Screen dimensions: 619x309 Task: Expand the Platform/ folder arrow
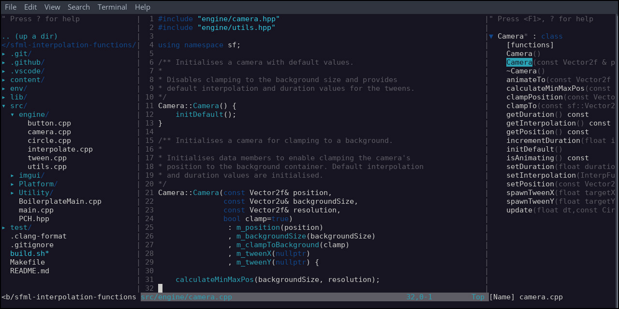click(12, 184)
